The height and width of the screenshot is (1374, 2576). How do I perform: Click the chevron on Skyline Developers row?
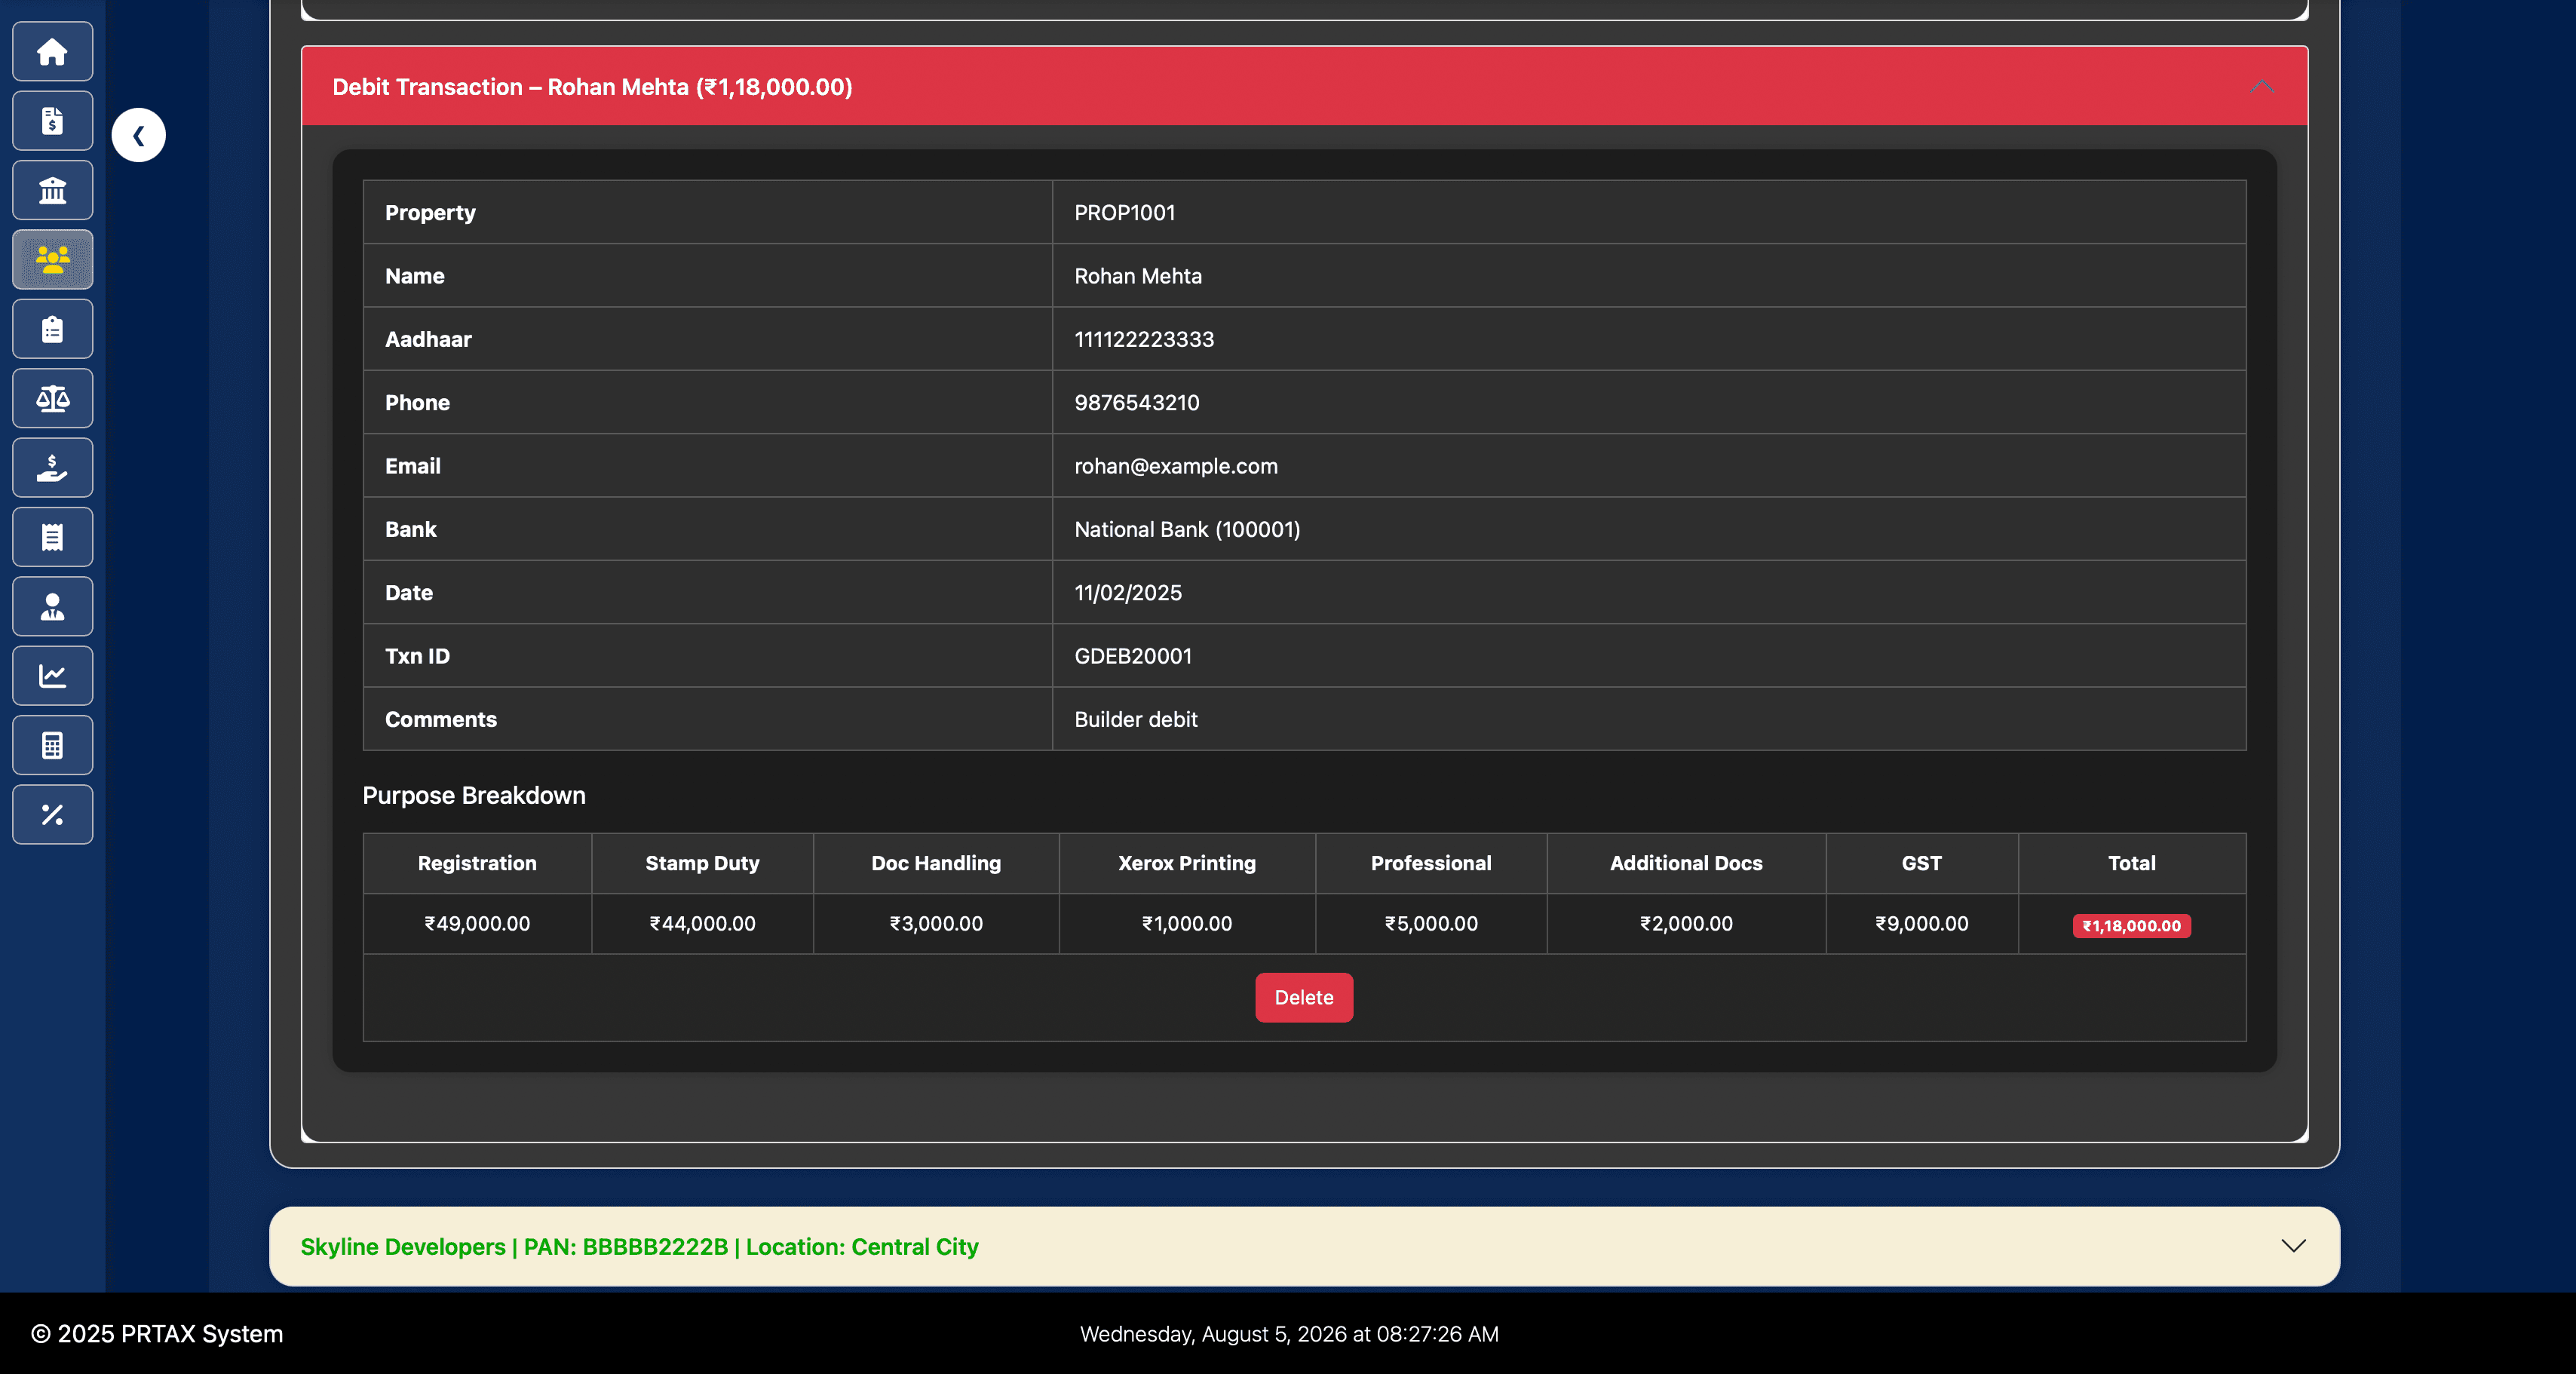click(x=2293, y=1246)
